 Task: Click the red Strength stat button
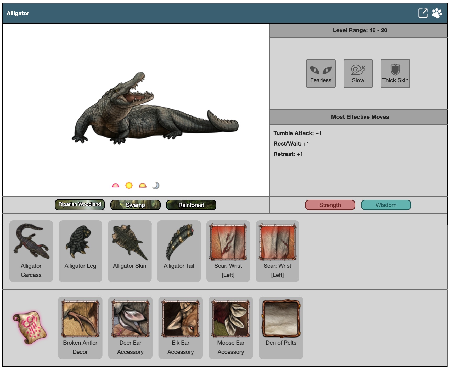pyautogui.click(x=330, y=205)
